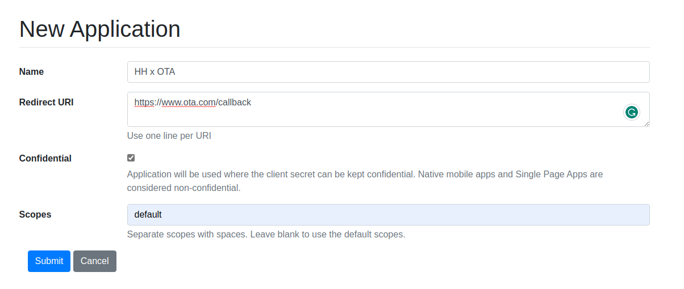Focus the Name field containing 'HH x OTA'
The height and width of the screenshot is (289, 684).
(388, 72)
